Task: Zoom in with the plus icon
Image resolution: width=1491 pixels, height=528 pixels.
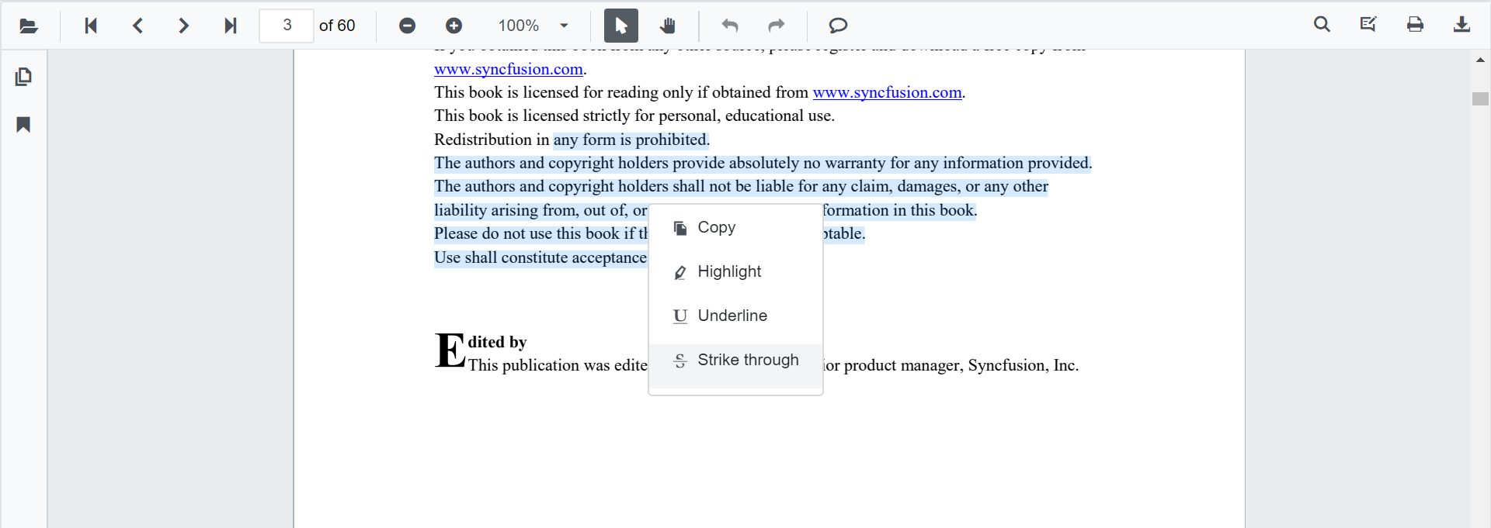Action: click(x=454, y=26)
